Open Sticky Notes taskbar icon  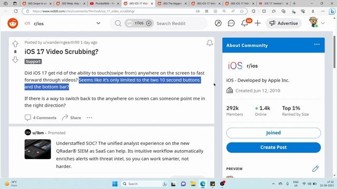pyautogui.click(x=213, y=184)
